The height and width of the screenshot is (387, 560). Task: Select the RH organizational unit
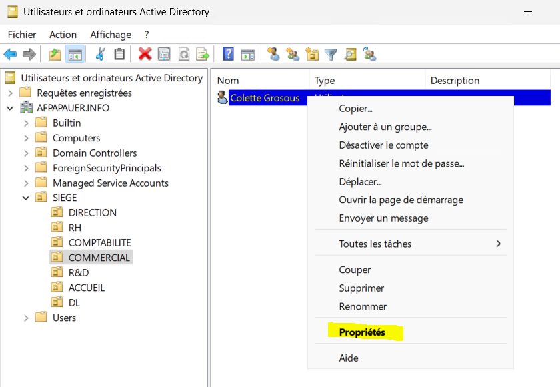[75, 228]
